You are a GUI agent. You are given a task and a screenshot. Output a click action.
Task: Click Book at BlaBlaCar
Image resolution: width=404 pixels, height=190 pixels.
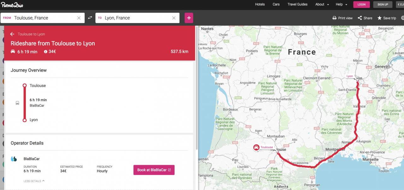pos(154,170)
